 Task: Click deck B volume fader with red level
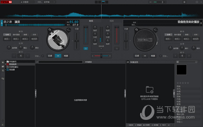pyautogui.click(x=117, y=35)
